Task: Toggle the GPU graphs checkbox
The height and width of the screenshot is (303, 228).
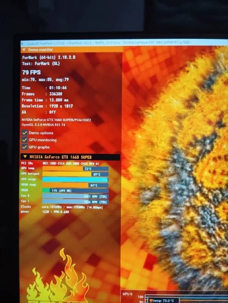Action: [x=25, y=147]
